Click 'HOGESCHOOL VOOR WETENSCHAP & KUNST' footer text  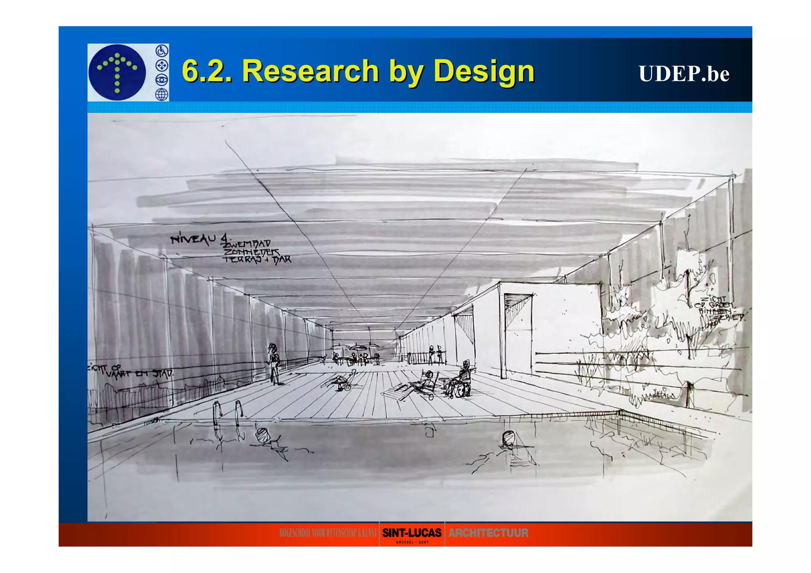(x=328, y=533)
